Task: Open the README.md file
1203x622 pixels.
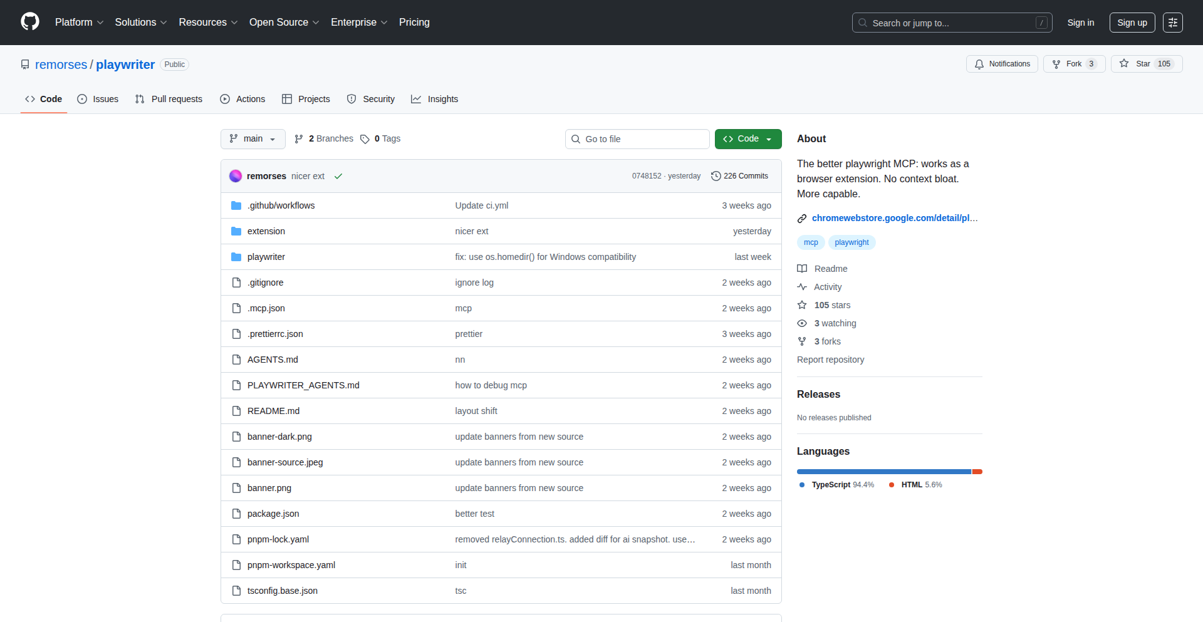Action: pos(273,411)
